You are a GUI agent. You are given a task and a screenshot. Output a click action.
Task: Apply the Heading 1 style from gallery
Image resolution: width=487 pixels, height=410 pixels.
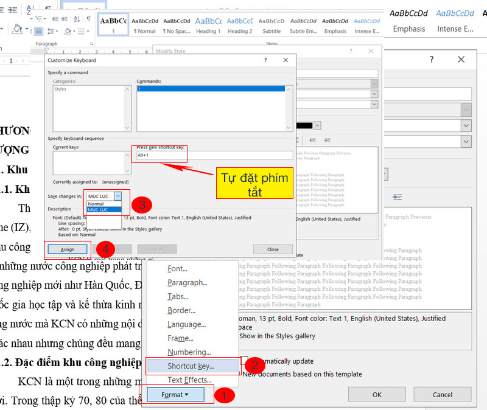[208, 24]
